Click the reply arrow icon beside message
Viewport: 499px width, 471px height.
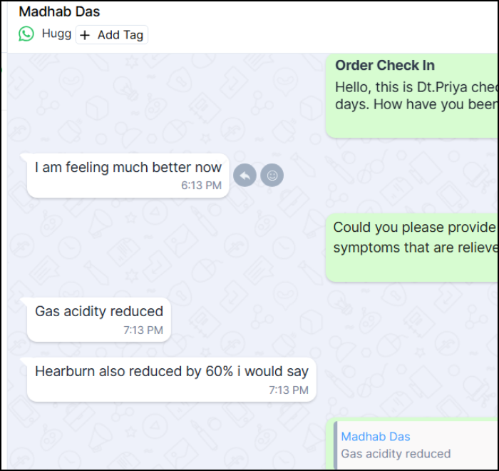point(245,176)
